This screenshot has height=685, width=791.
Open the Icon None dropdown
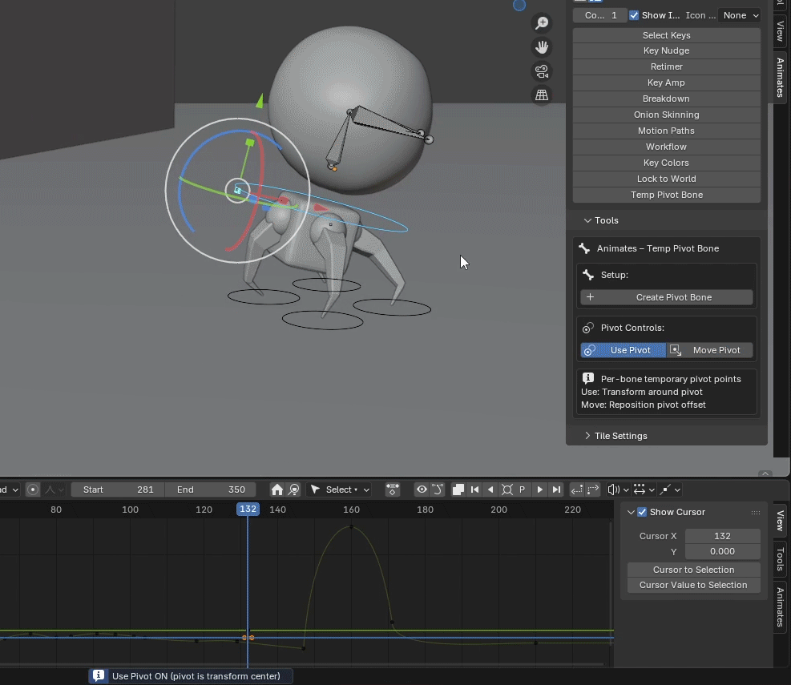740,15
